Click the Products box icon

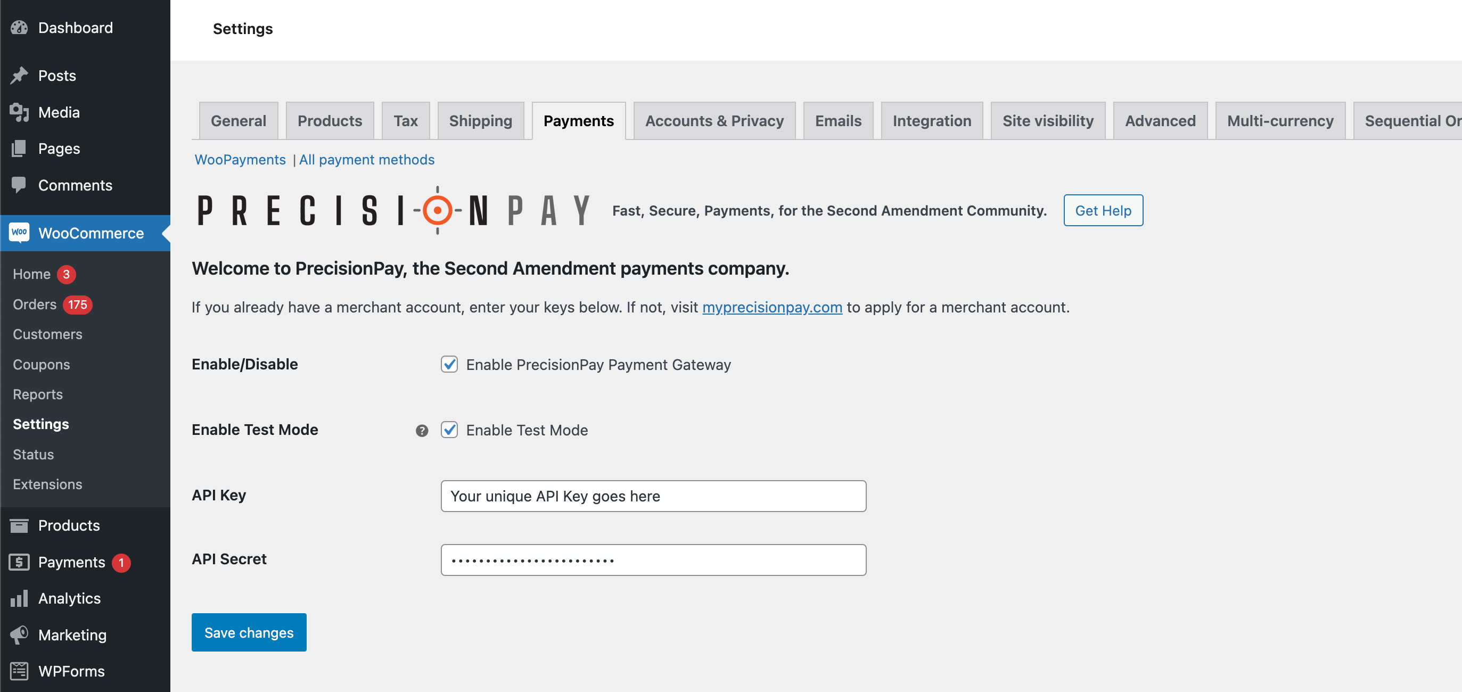click(19, 525)
